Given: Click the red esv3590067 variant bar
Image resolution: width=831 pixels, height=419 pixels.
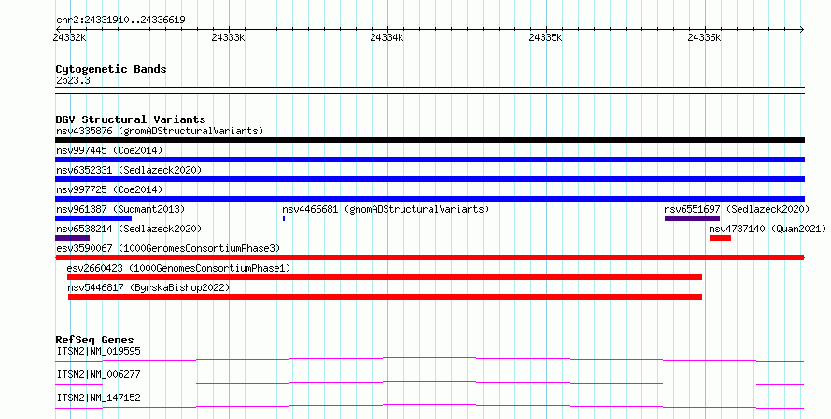Looking at the screenshot, I should [x=430, y=258].
